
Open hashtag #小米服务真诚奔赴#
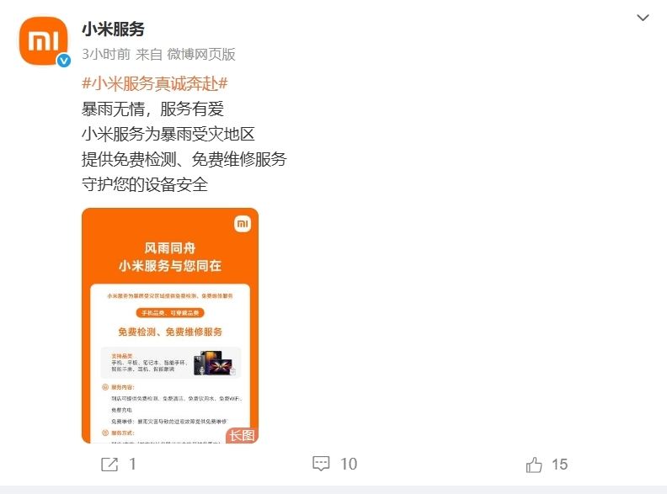coord(155,83)
